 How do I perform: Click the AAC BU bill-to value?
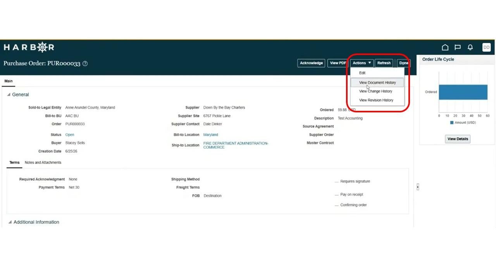click(x=72, y=116)
